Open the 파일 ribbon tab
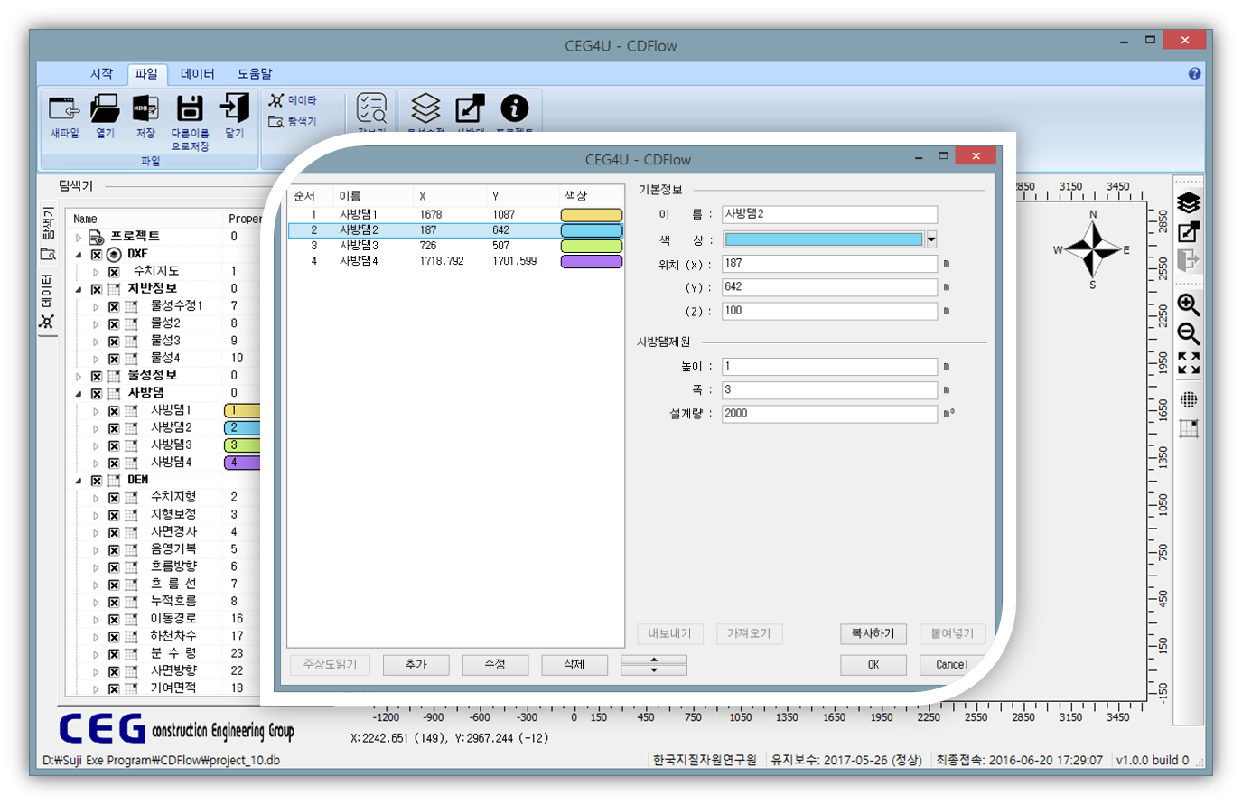 [x=146, y=73]
